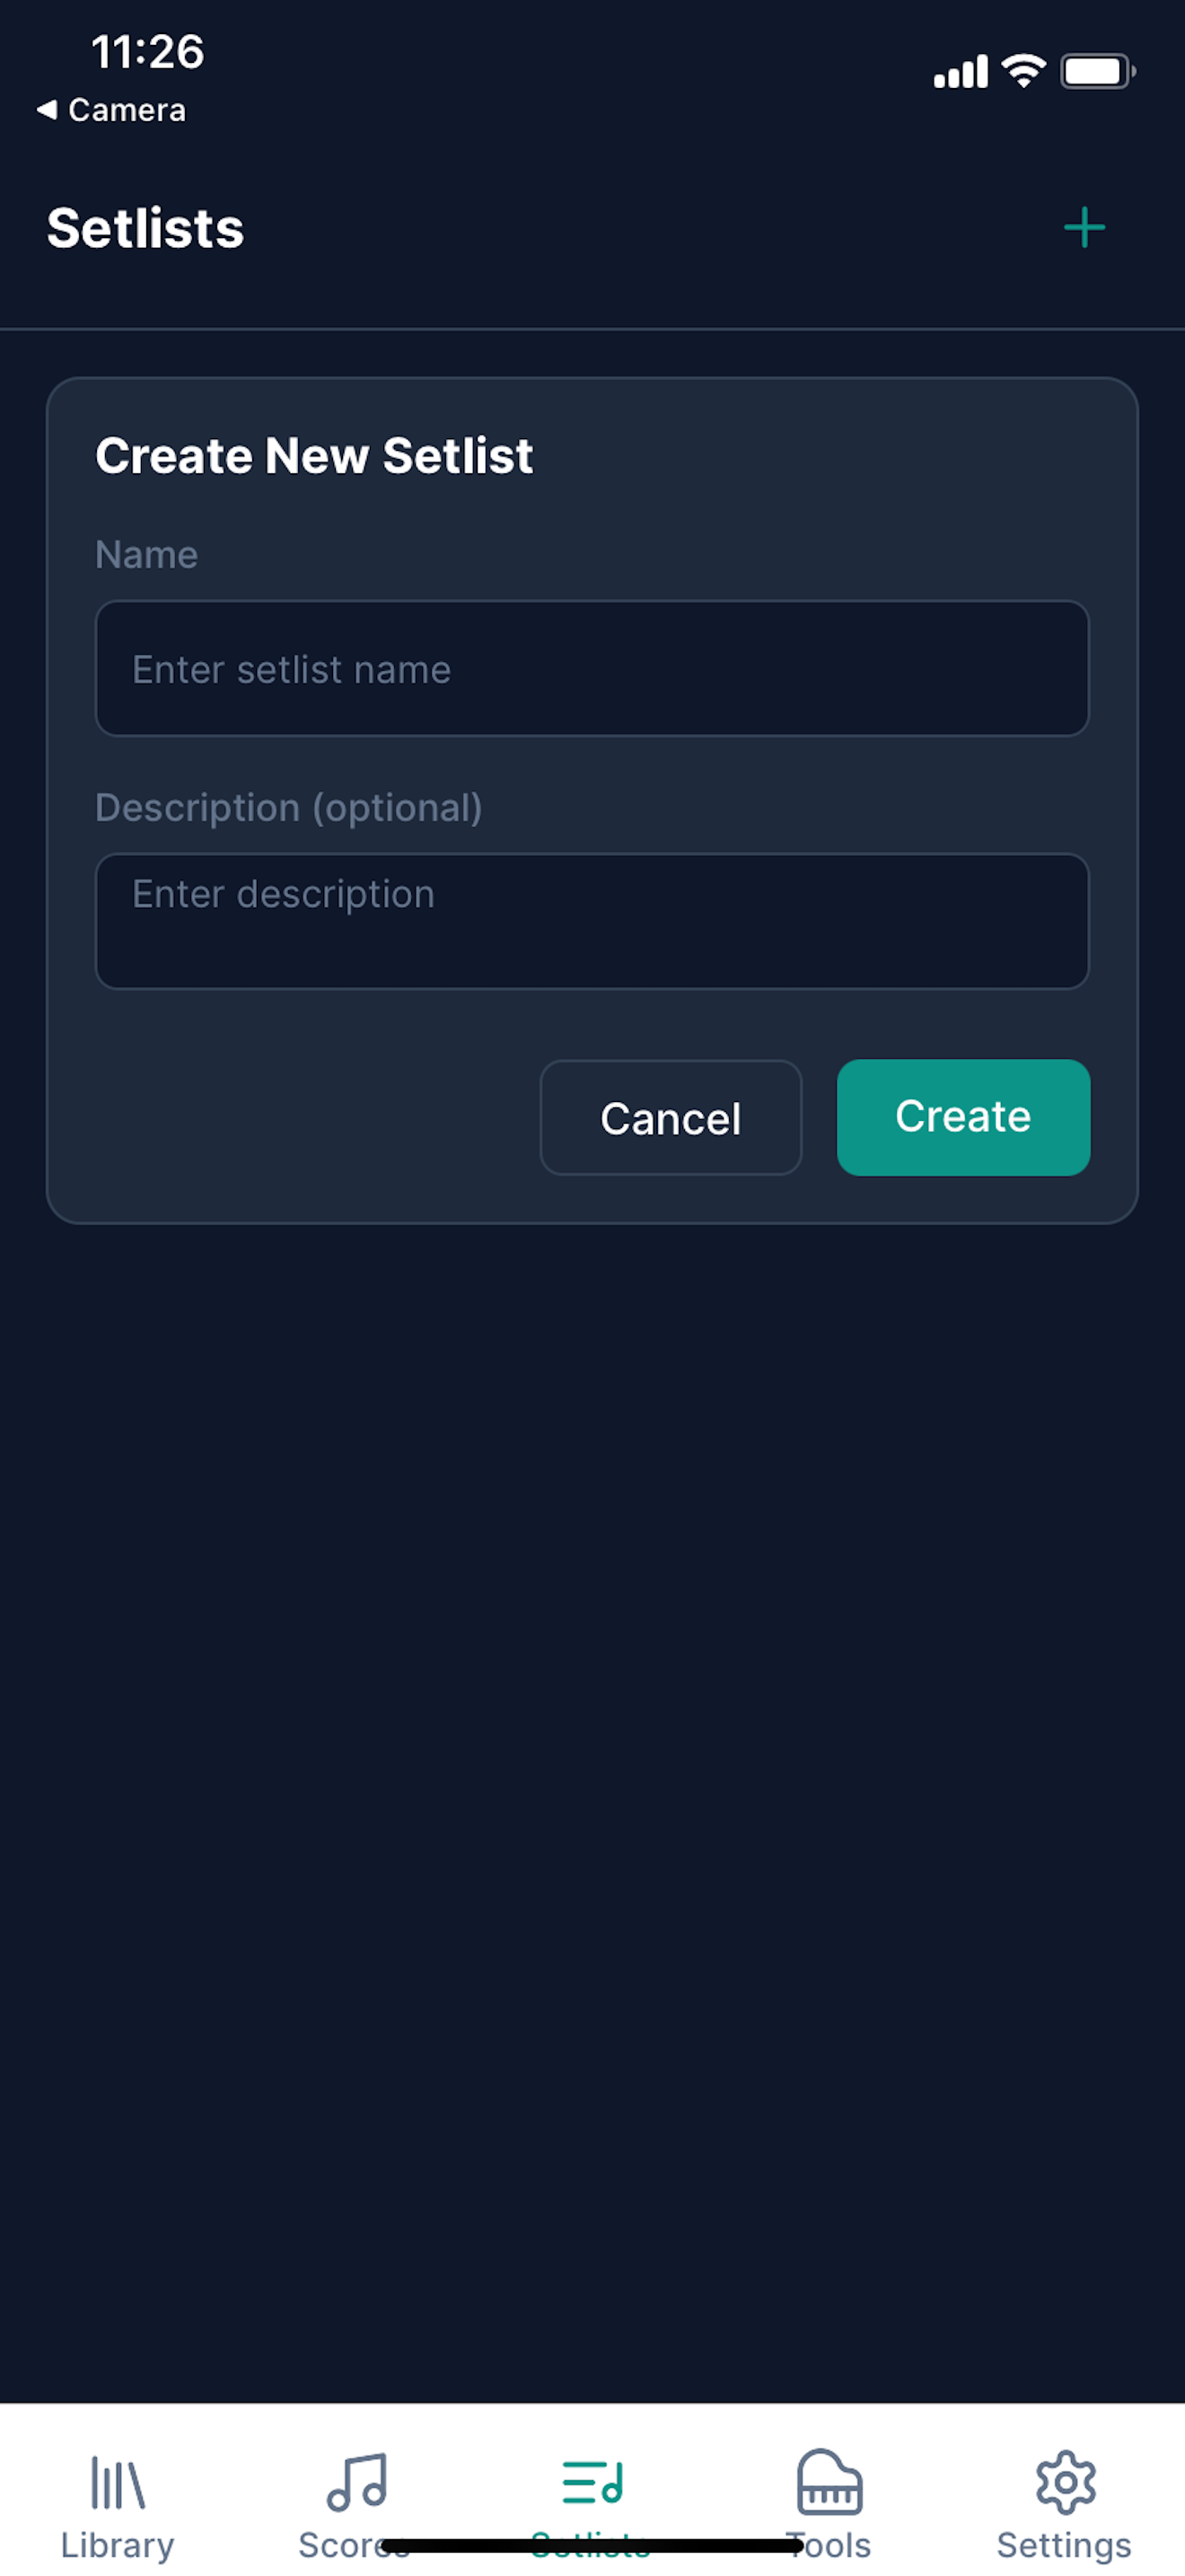
Task: Switch to the Settings tab label
Action: click(1064, 2545)
